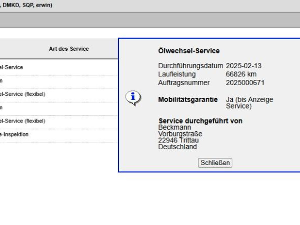
Task: Click the Durchführungsdatum label
Action: pos(190,66)
